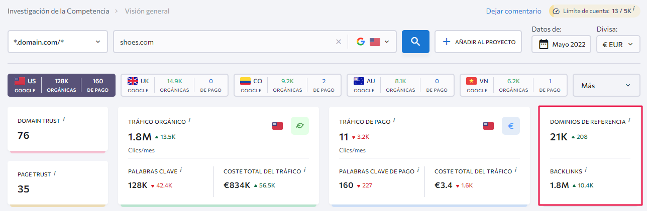Click the info icon beside Tráfico Orgánico

[190, 120]
